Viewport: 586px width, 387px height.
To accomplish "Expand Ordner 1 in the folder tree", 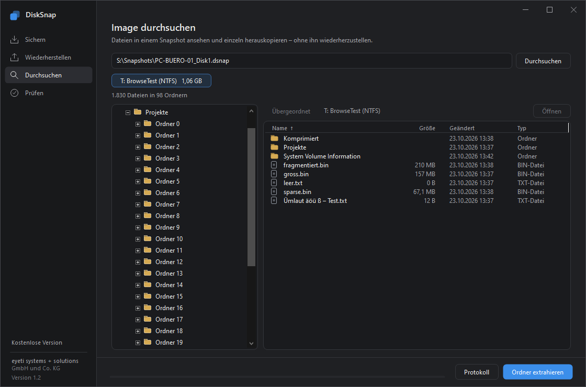I will point(138,135).
